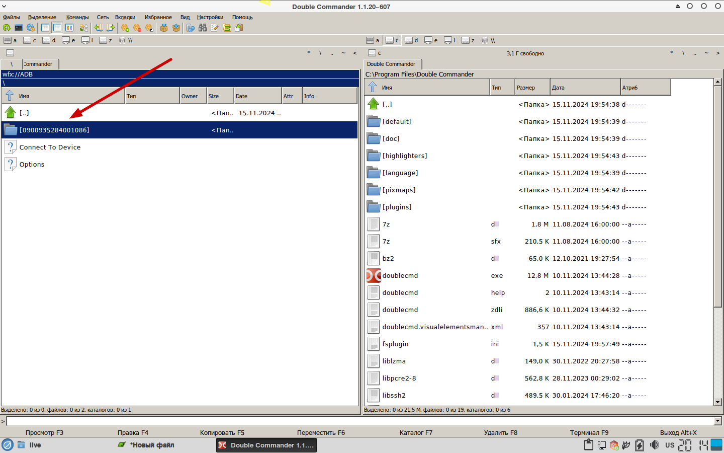Open network drive in left drive bar

(x=126, y=40)
